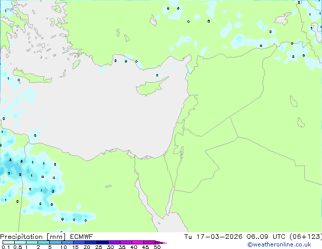Screen dimensions: 322x249
Task: Click the '40' legend value
Action: [134, 247]
